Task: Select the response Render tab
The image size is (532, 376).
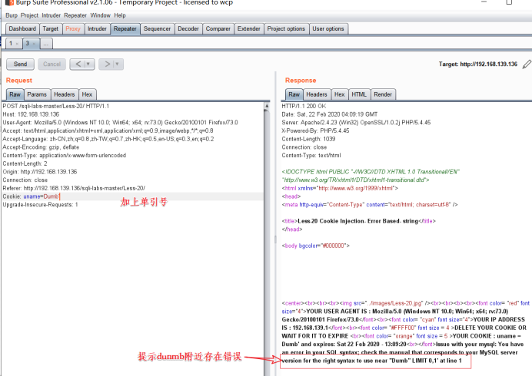Action: coord(383,94)
